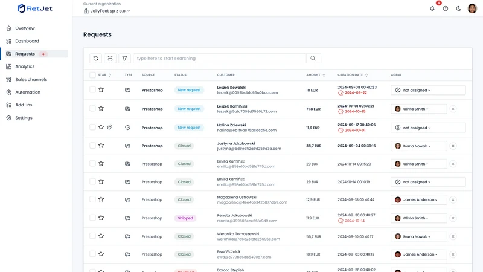Refresh the requests list
Viewport: 483px width, 272px height.
(x=96, y=58)
